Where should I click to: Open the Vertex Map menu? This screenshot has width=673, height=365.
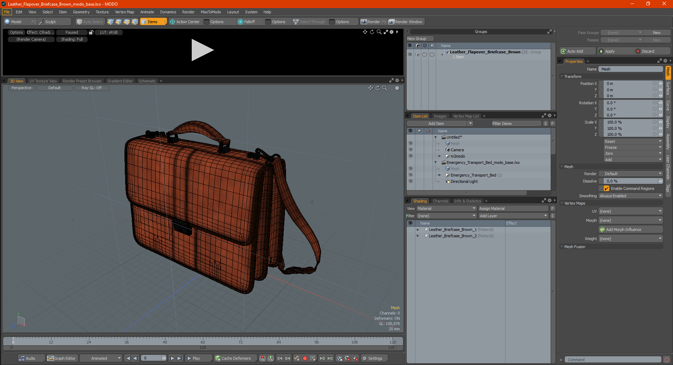coord(124,12)
